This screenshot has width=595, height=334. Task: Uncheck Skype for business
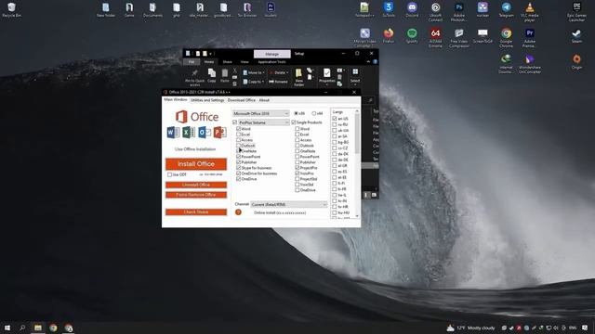coord(238,167)
